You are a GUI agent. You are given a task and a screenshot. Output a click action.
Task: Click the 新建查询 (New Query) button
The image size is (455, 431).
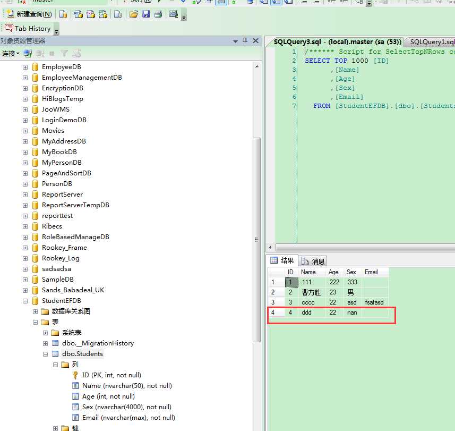[29, 14]
